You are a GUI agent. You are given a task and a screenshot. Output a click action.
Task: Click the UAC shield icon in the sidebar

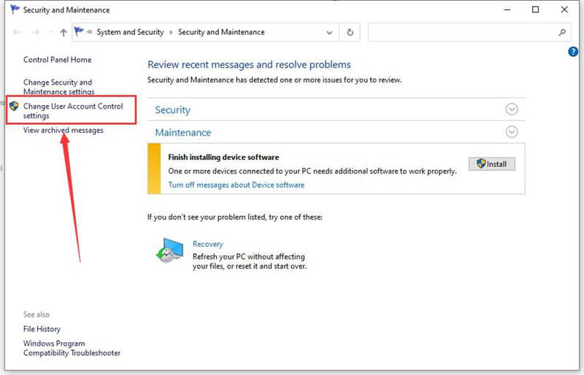(14, 106)
